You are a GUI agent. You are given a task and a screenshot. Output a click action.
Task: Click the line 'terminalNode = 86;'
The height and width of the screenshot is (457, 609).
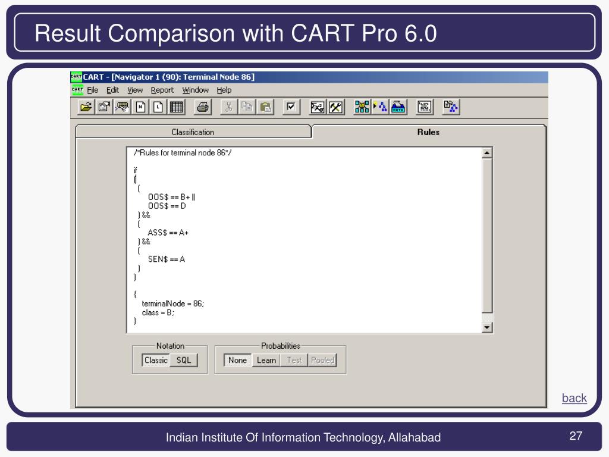click(x=173, y=303)
